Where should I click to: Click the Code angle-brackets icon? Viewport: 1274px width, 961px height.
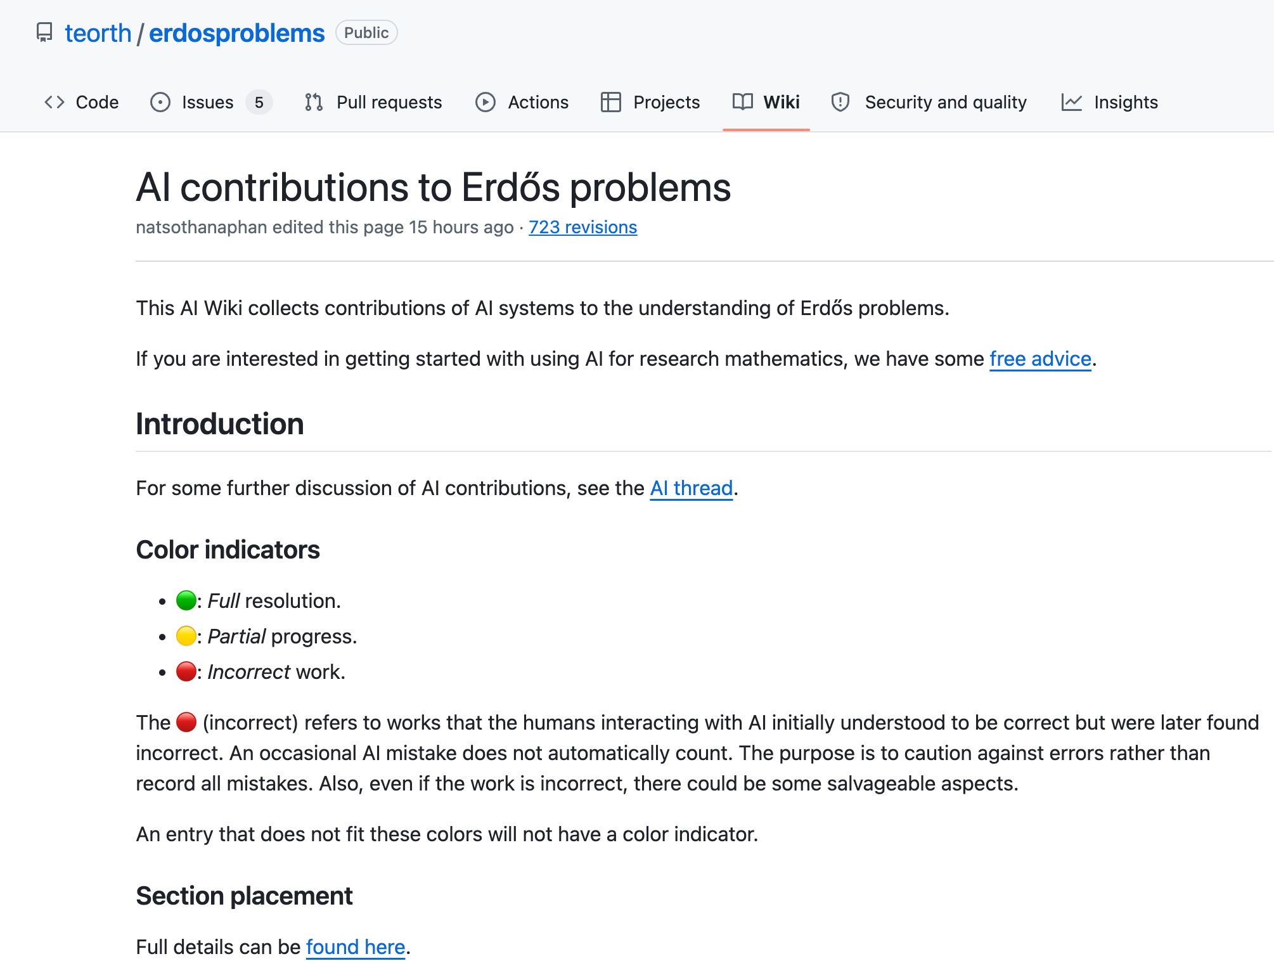(55, 102)
